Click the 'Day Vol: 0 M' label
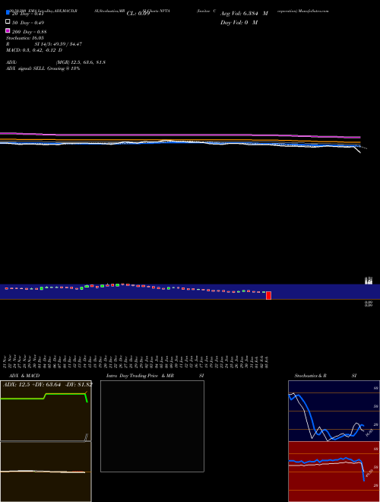 coord(239,22)
